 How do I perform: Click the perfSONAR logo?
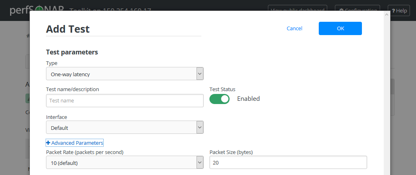point(37,9)
